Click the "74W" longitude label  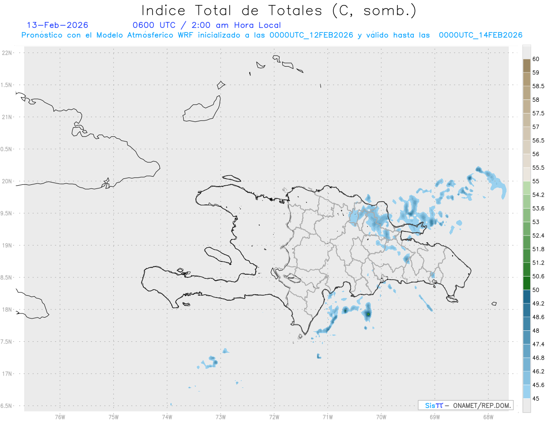click(x=167, y=417)
